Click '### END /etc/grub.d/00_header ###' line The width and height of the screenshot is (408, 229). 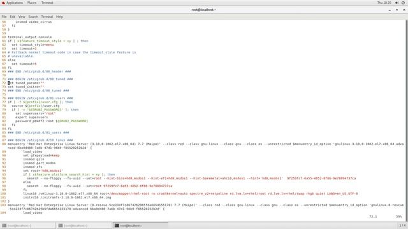(40, 71)
